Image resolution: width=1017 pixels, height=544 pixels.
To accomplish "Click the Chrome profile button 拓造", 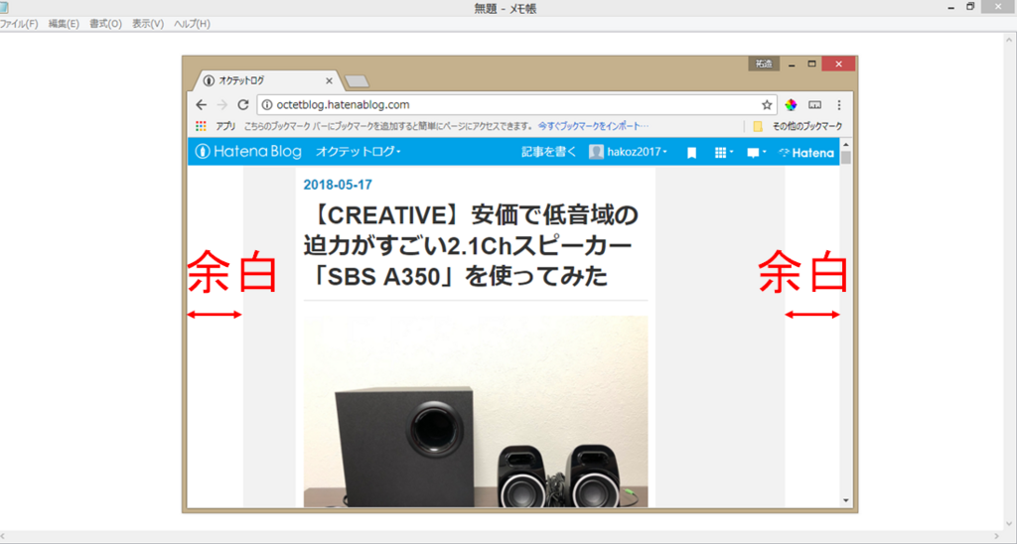I will pos(764,64).
